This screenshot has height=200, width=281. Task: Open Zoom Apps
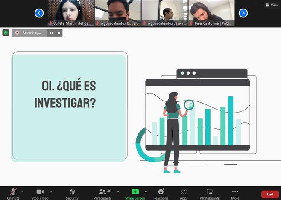184,194
